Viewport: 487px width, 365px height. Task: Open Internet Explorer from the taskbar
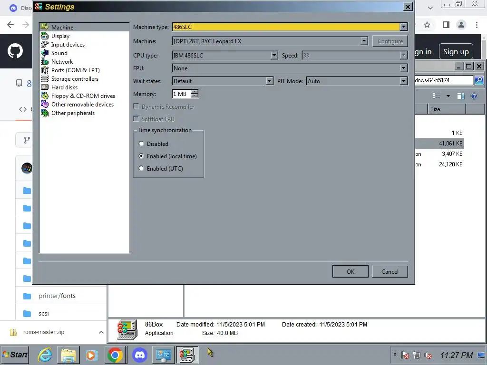click(45, 355)
